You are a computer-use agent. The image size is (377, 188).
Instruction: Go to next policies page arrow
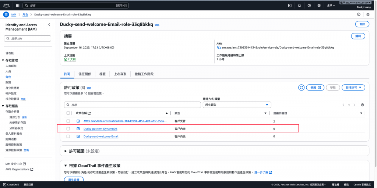(x=354, y=105)
